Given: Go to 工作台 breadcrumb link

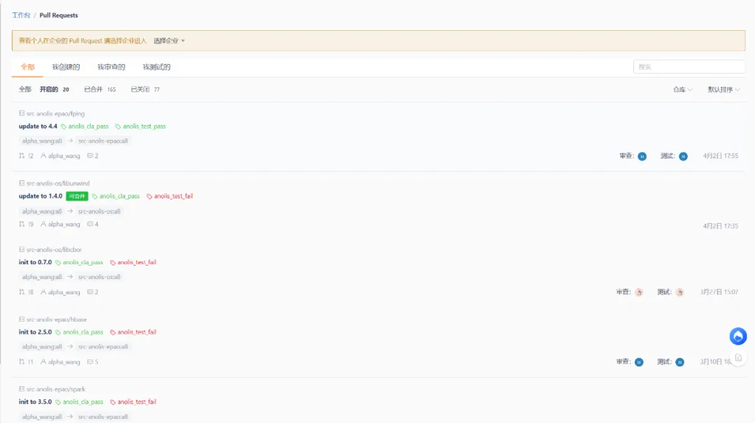Looking at the screenshot, I should click(x=21, y=15).
